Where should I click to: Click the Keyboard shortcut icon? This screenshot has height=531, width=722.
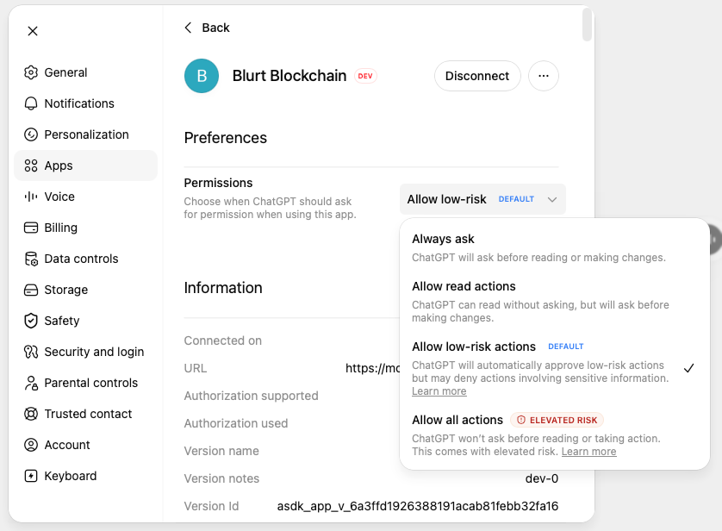click(x=31, y=476)
